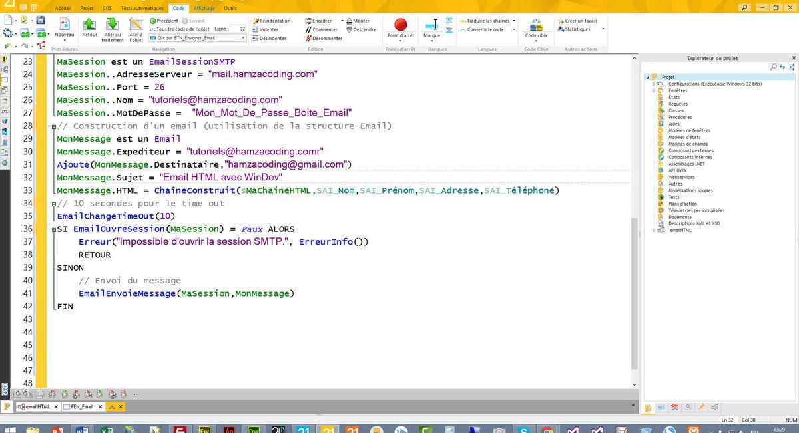Click the Marque bookmark icon
Image resolution: width=799 pixels, height=433 pixels.
[431, 23]
